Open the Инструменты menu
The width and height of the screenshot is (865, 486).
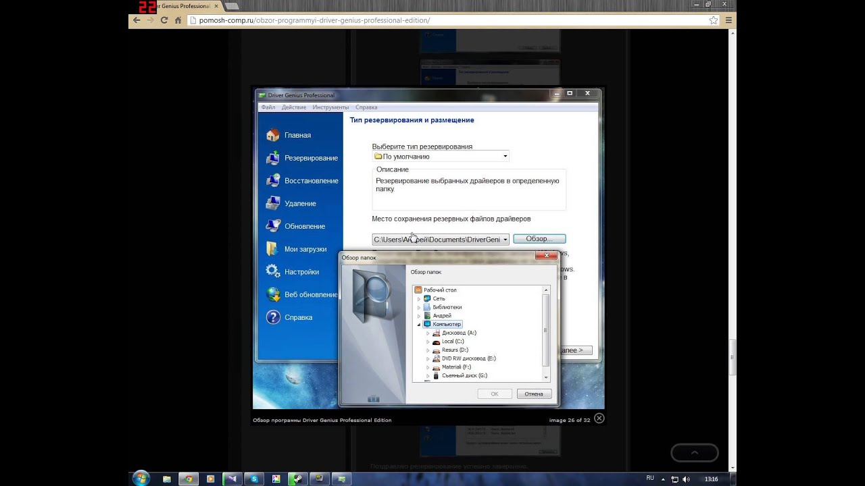click(x=330, y=107)
